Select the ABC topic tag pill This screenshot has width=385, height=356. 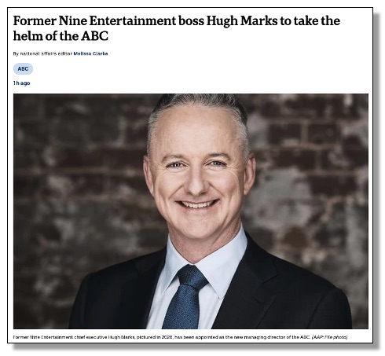tap(23, 69)
